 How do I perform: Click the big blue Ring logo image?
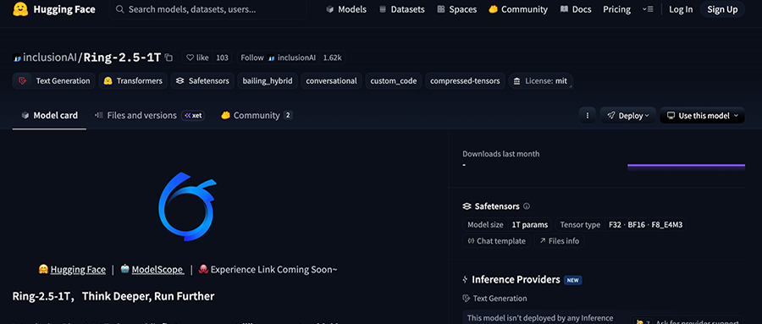(187, 206)
